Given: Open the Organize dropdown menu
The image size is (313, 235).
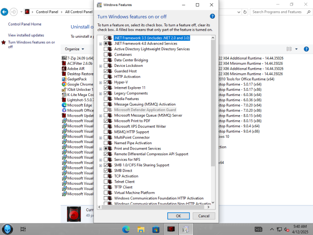Looking at the screenshot, I should pyautogui.click(x=74, y=49).
